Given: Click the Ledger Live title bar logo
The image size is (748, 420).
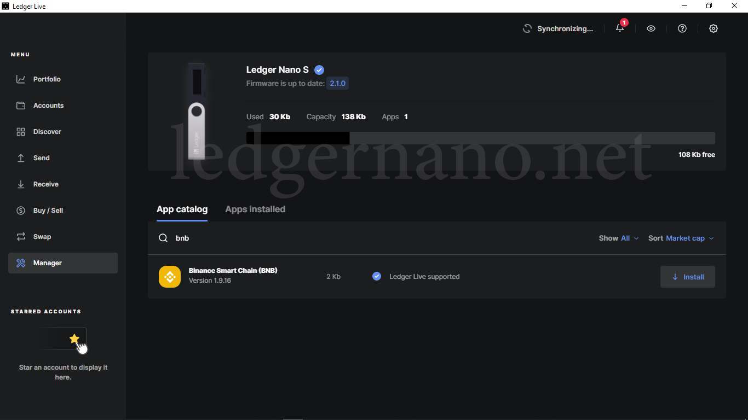Looking at the screenshot, I should click(5, 6).
